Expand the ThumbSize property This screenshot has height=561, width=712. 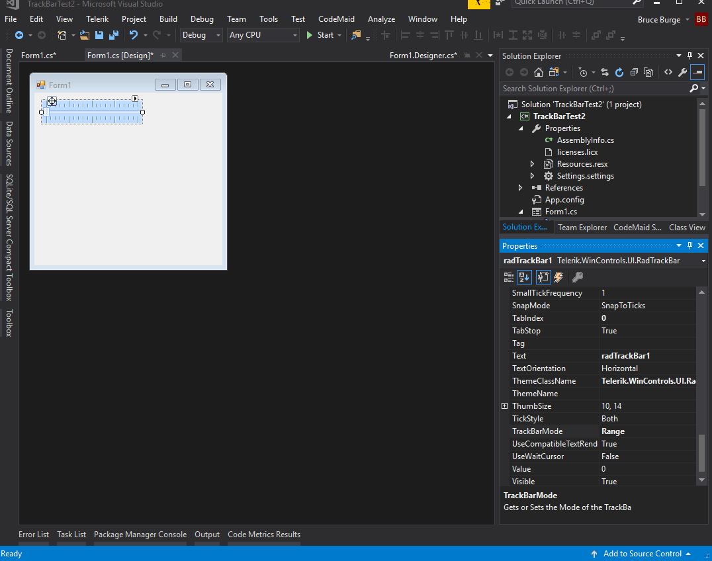[x=505, y=406]
